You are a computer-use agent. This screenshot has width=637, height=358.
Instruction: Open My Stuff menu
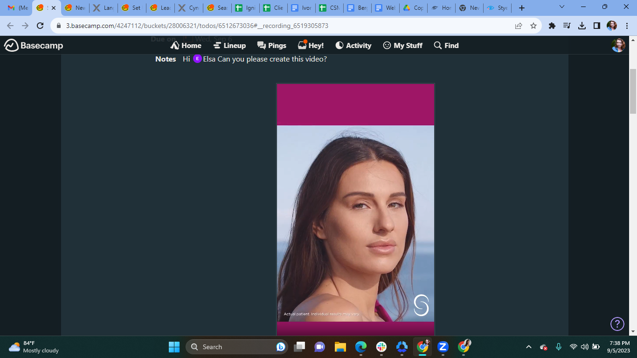(x=403, y=45)
